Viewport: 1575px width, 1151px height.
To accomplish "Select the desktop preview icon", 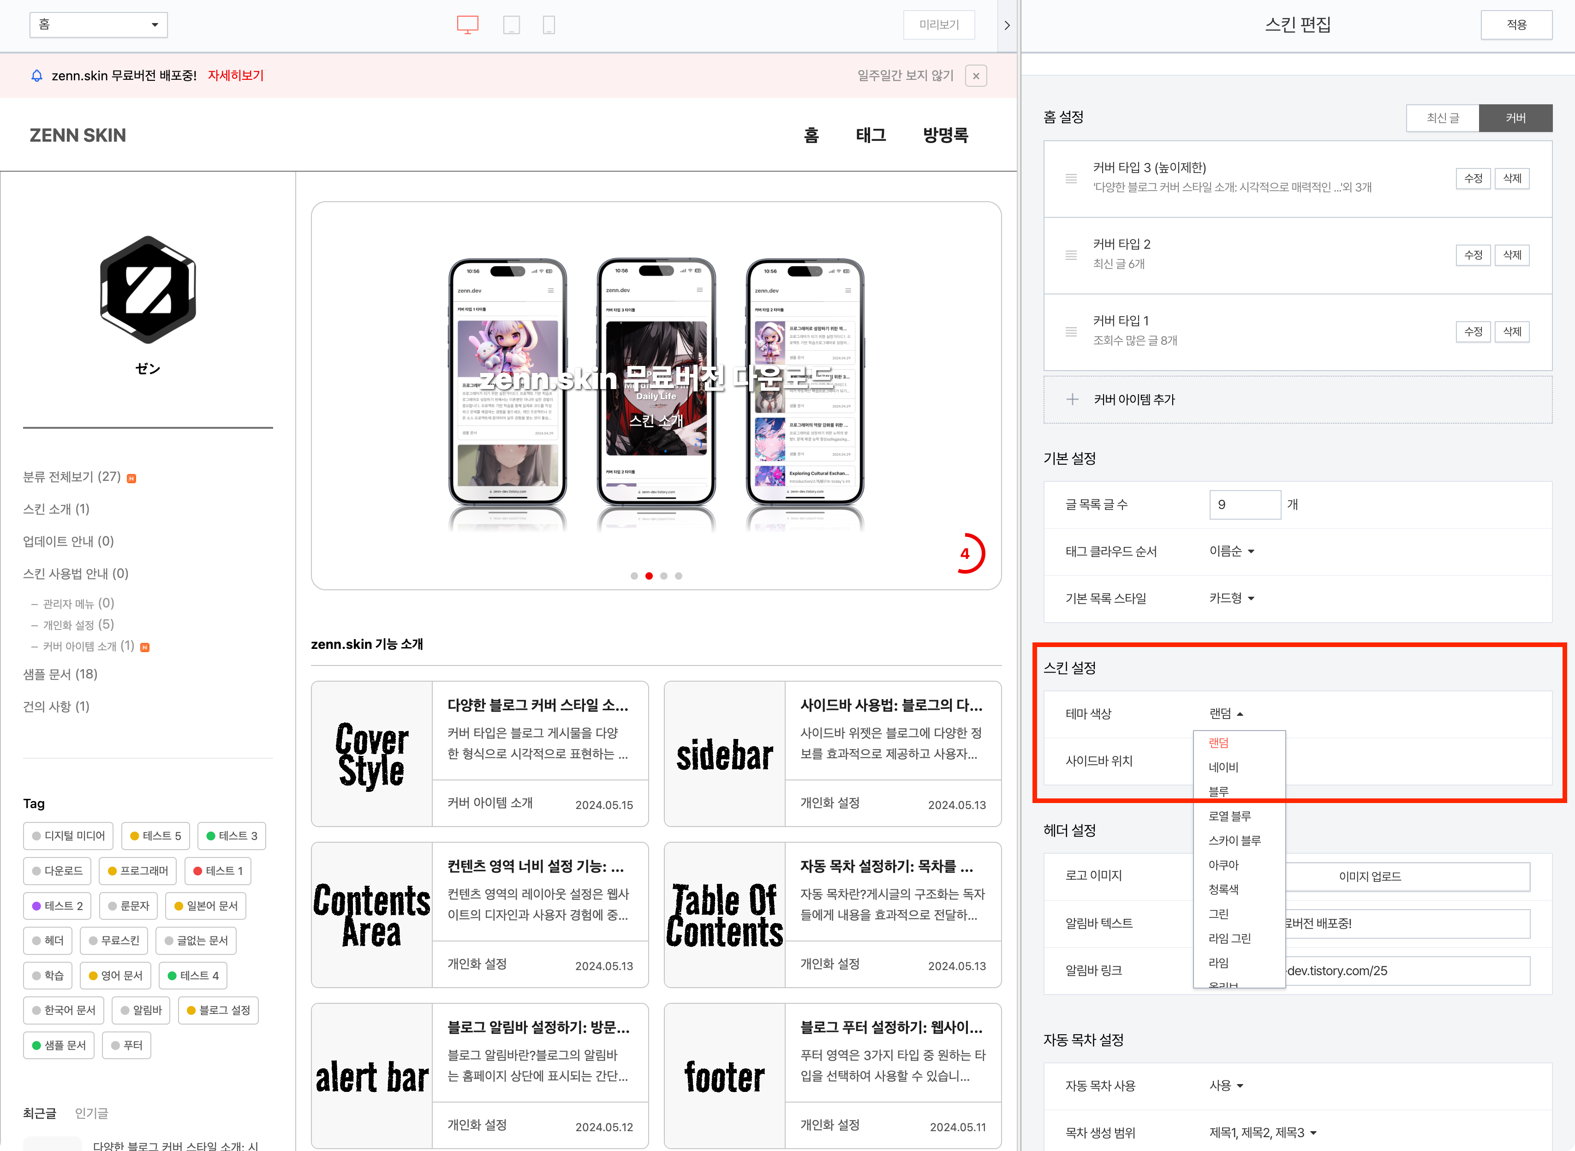I will point(467,25).
